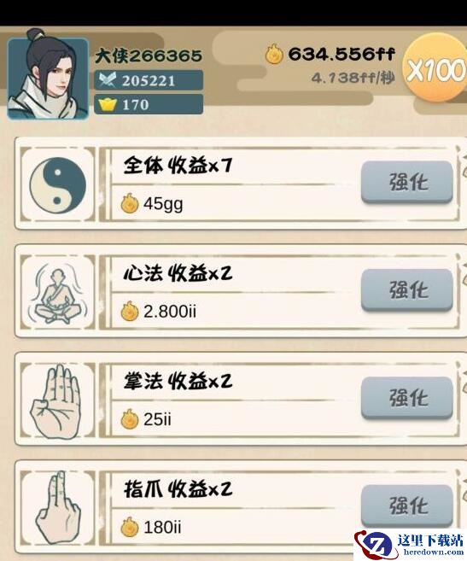
Task: Click 强化 button for 掌法 收益x2
Action: coord(407,398)
